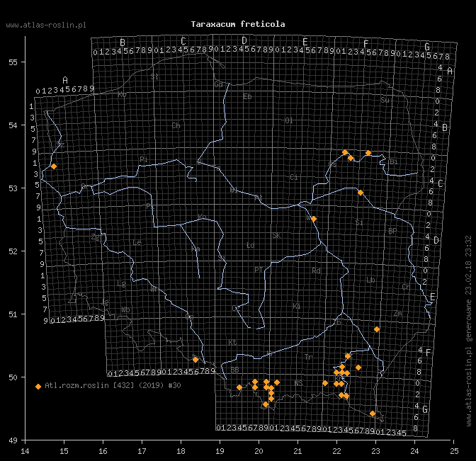This screenshot has height=461, width=476.
Task: Click the 'Ki' city label
Action: coord(297,306)
